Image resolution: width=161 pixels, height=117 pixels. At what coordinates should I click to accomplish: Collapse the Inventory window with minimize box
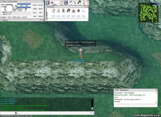pos(85,7)
